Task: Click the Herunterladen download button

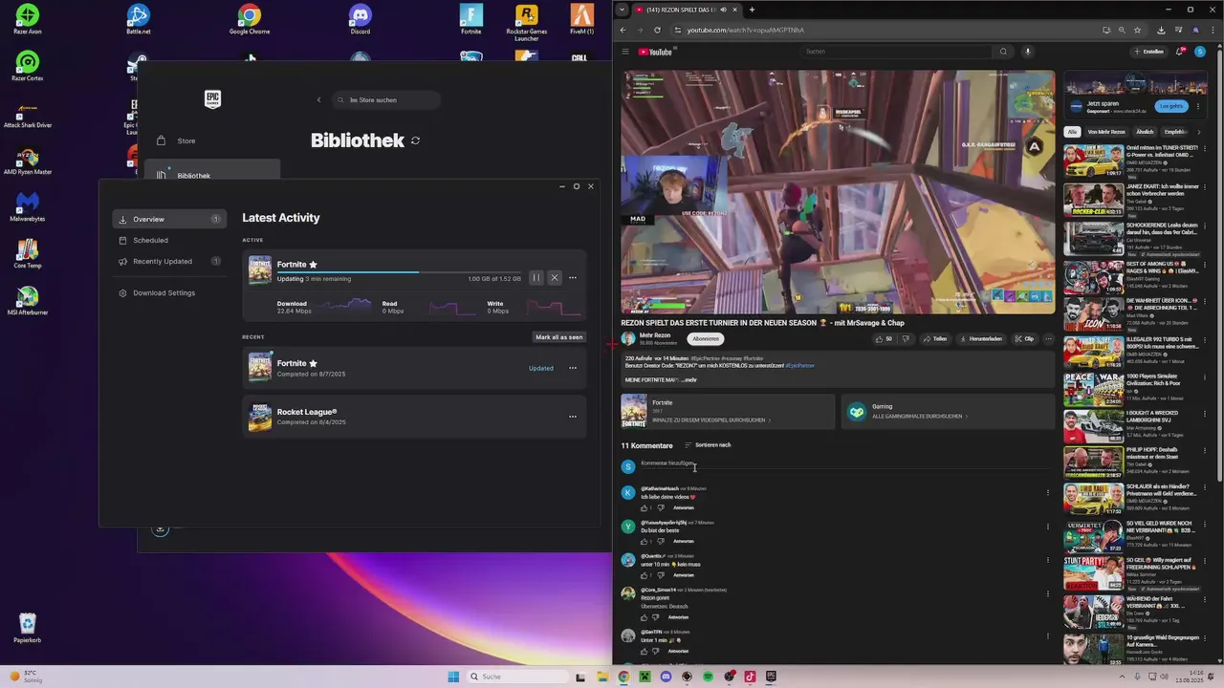Action: [981, 338]
